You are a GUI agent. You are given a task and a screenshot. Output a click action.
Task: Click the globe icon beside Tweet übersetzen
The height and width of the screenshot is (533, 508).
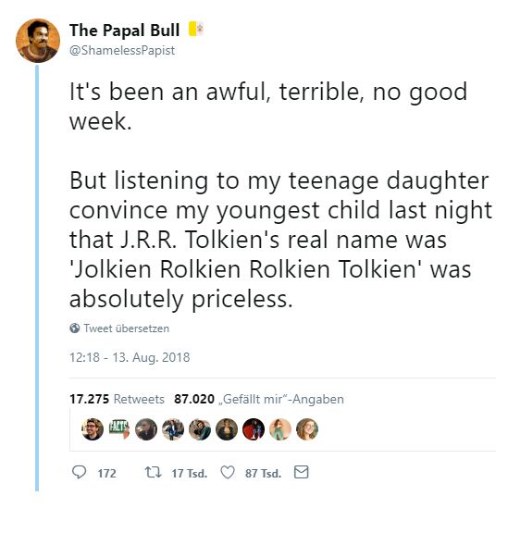coord(74,328)
